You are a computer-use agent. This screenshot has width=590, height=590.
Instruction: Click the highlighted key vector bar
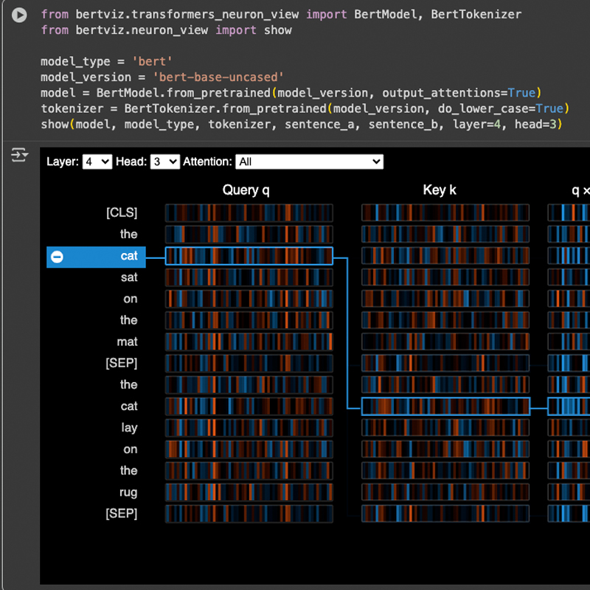pos(446,406)
